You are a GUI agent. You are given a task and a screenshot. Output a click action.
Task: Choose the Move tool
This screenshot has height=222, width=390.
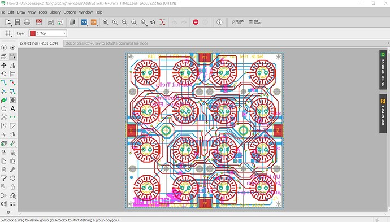[4, 65]
